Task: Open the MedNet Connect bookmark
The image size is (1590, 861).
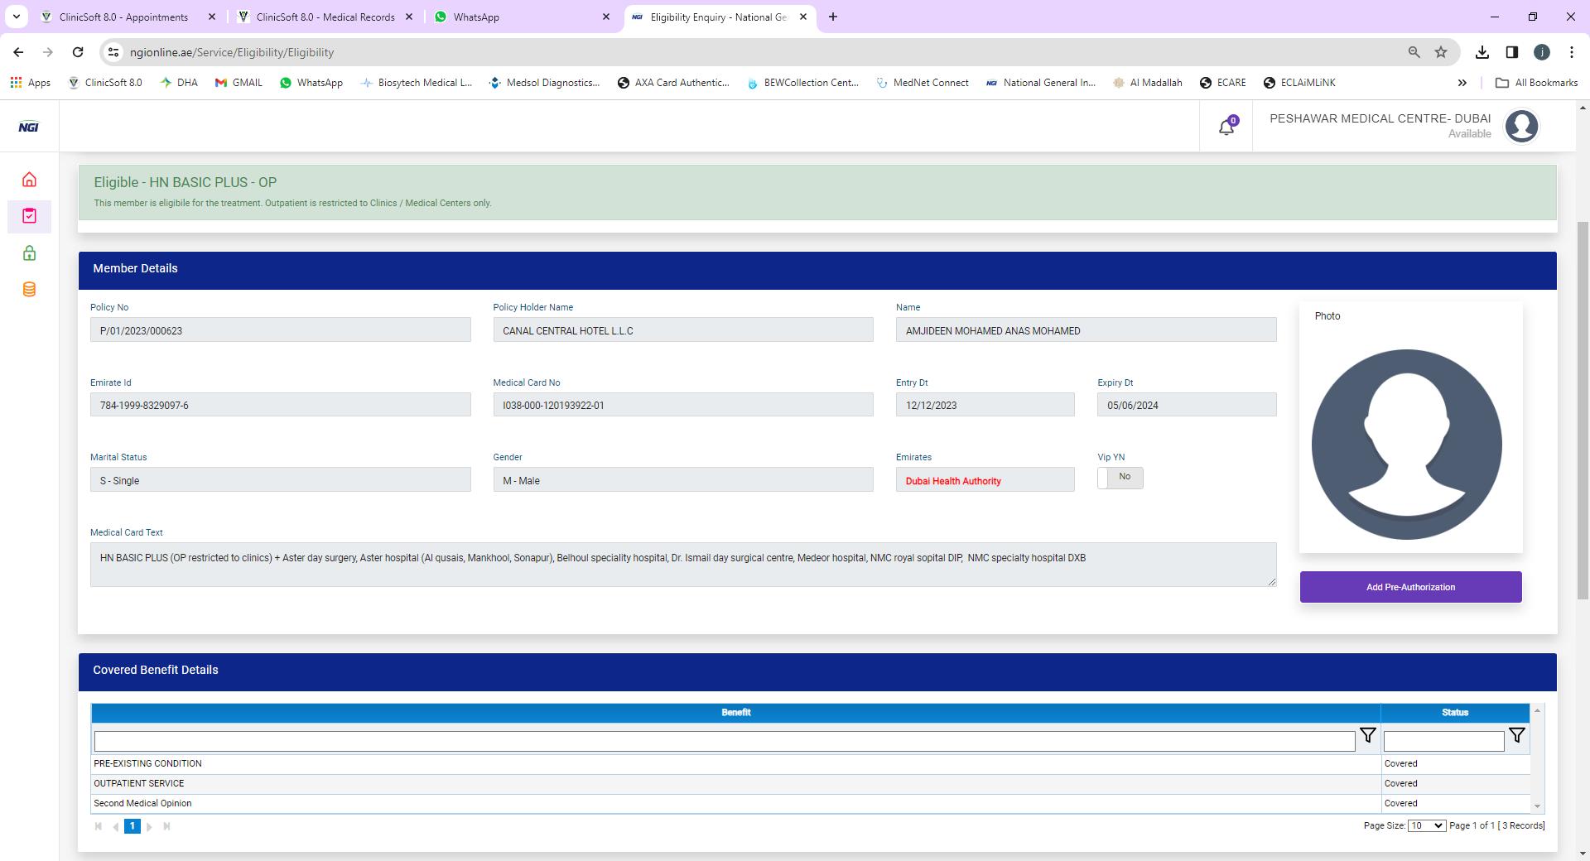Action: [x=923, y=83]
